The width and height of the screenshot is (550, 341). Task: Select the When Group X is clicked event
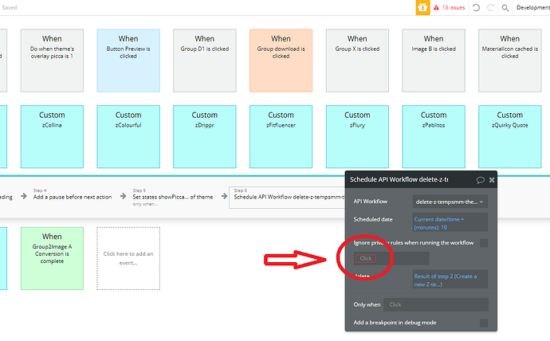357,61
